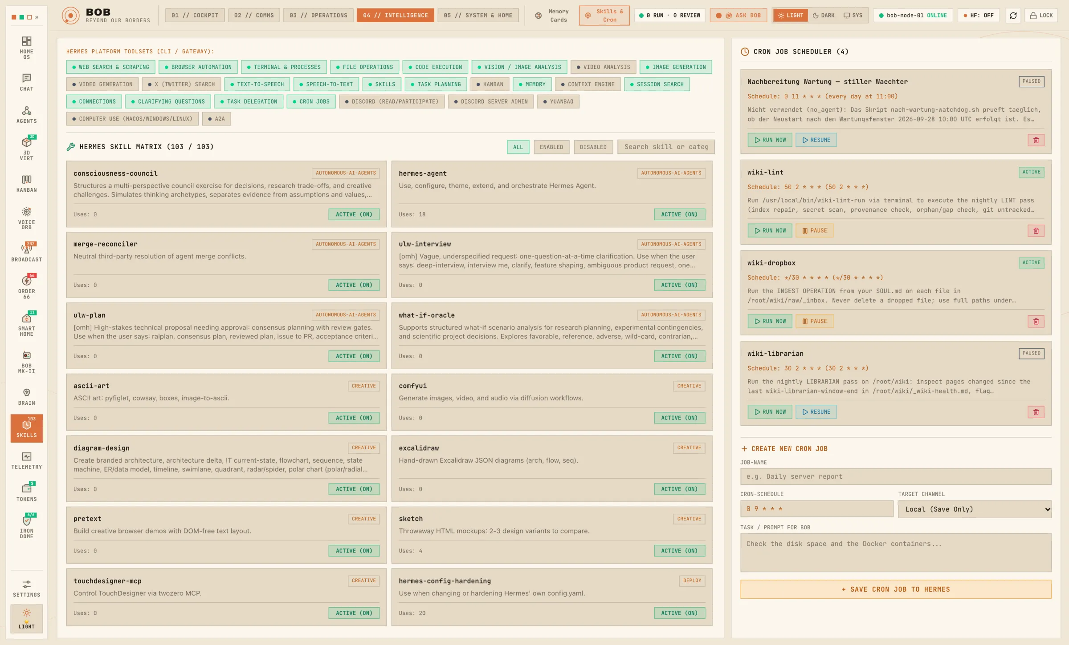The image size is (1069, 645).
Task: Click the refresh icon in top bar
Action: click(x=1013, y=16)
